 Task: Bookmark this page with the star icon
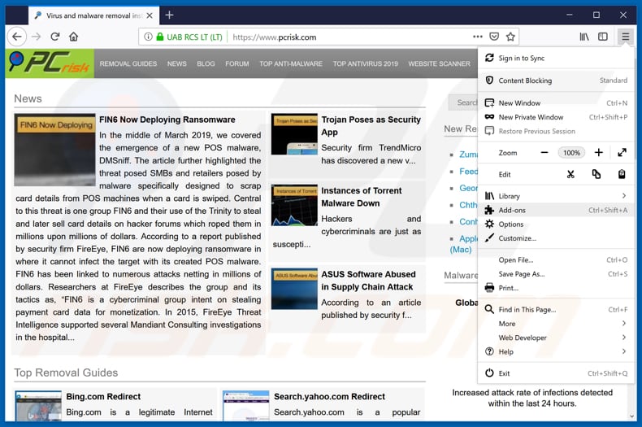(510, 37)
